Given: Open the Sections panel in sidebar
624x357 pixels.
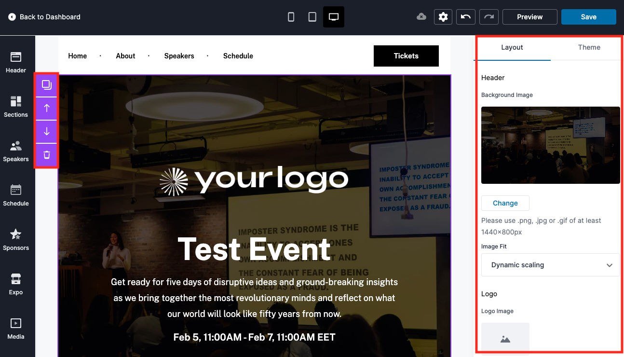Looking at the screenshot, I should [16, 107].
